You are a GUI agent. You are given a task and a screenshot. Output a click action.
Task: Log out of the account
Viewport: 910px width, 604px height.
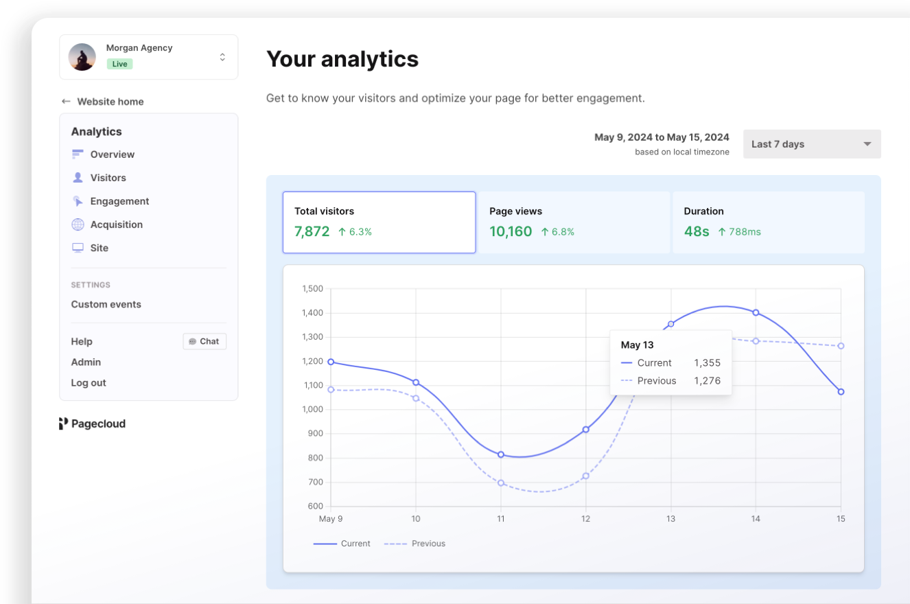click(89, 383)
